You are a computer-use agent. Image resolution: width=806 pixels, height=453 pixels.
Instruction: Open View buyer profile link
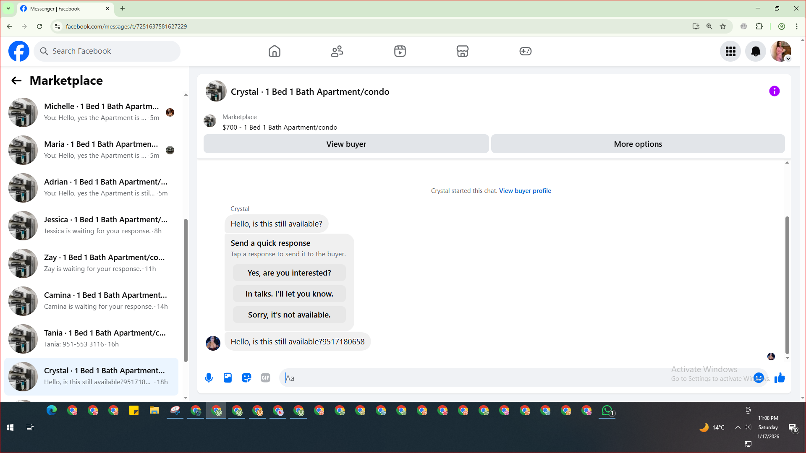pos(525,191)
